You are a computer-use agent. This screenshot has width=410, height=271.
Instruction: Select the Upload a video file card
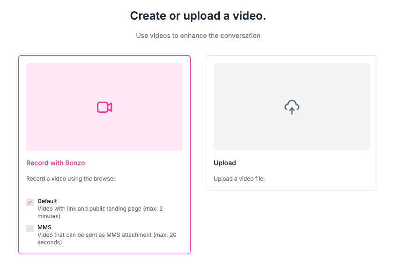click(x=291, y=123)
